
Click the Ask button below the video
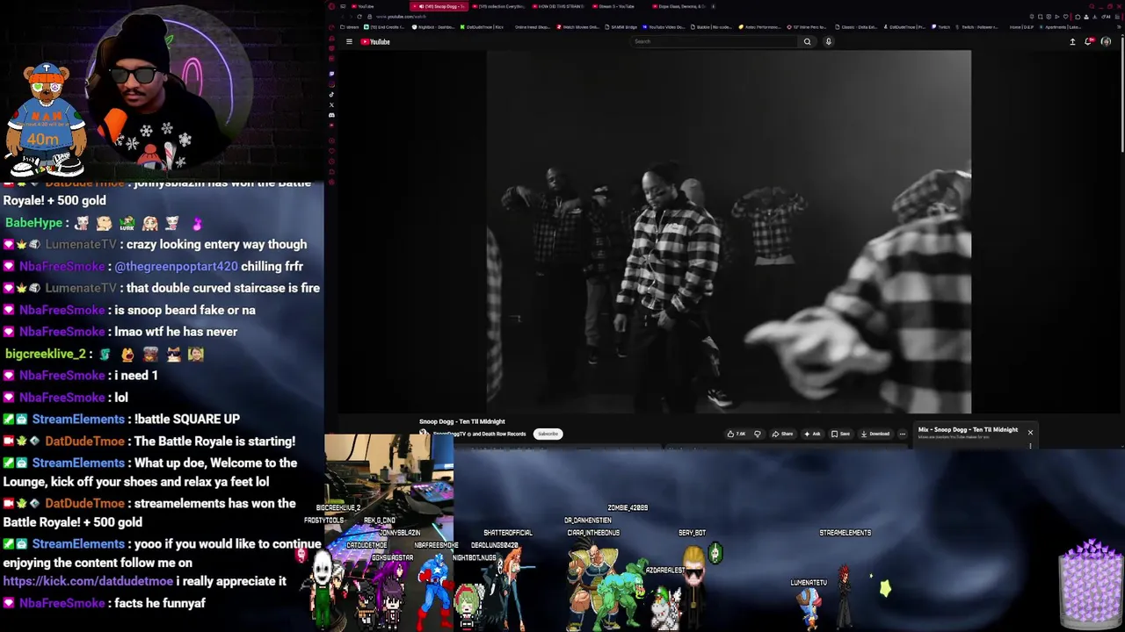point(811,434)
